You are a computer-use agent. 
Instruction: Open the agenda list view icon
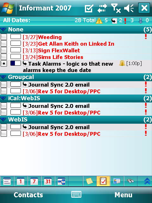(7, 181)
